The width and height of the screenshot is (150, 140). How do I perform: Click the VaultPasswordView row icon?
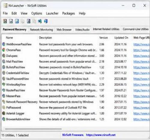(4, 79)
